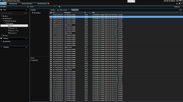Switch to the Uppspelning tab

point(13,4)
